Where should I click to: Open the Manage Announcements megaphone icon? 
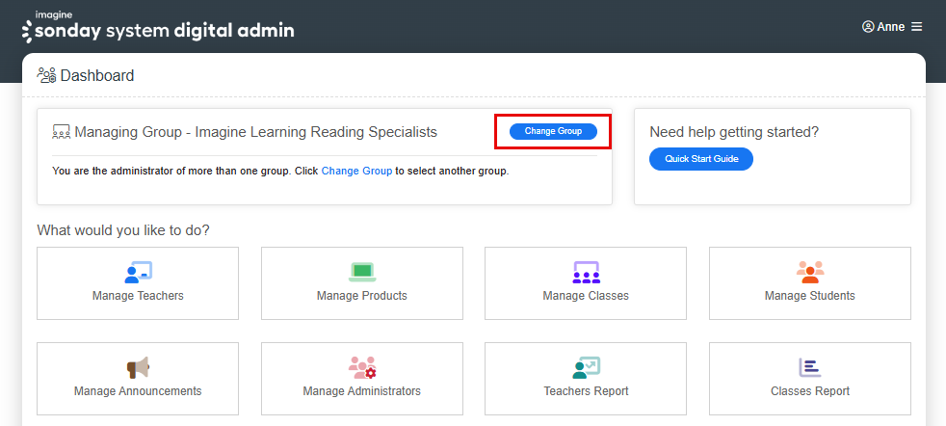[x=138, y=367]
